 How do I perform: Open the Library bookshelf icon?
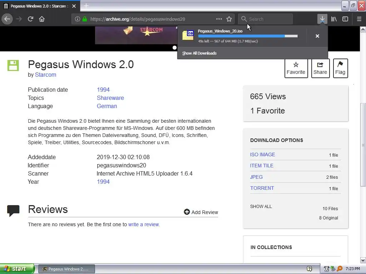(334, 19)
